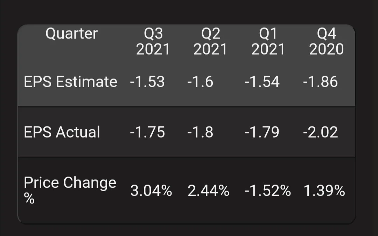Click EPS actual value -2.02
Viewport: 378px width, 236px height.
click(320, 132)
